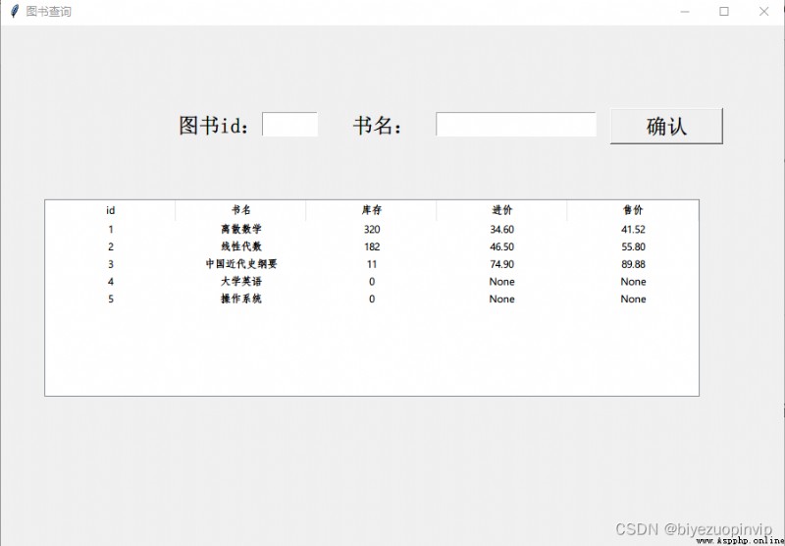Click purchase price 34.60
Viewport: 785px width, 546px height.
[501, 230]
